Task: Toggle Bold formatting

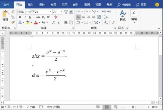Action: tap(20, 17)
